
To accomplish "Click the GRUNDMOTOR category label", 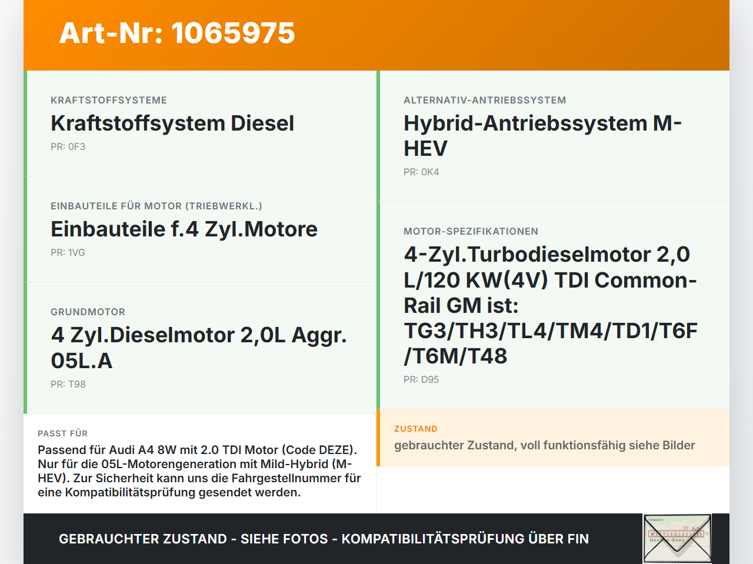I will [88, 312].
